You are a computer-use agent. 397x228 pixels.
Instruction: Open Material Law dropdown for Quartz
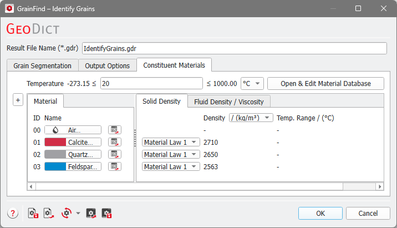pos(171,154)
